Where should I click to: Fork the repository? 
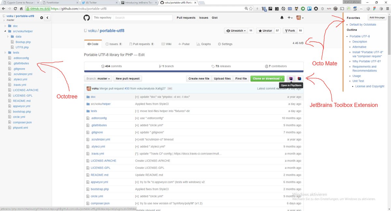[x=290, y=31]
